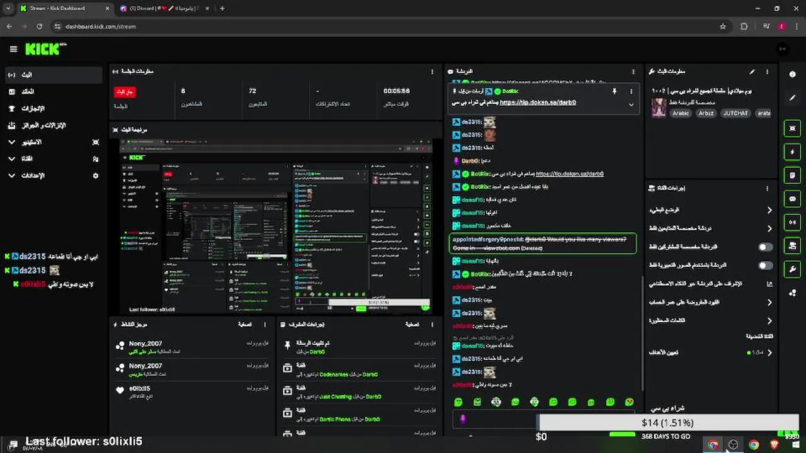Image resolution: width=806 pixels, height=453 pixels.
Task: Open three-dot menu of pinned chat message
Action: (x=631, y=91)
